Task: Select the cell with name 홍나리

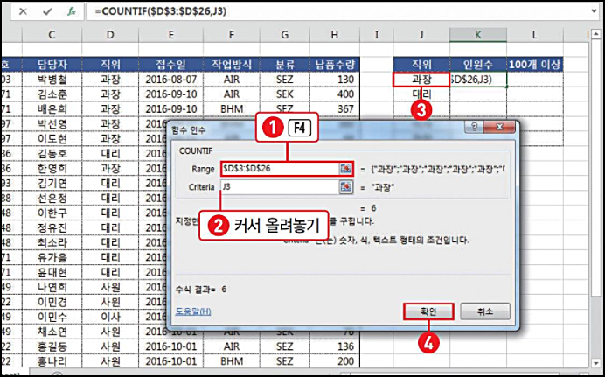Action: tap(52, 361)
